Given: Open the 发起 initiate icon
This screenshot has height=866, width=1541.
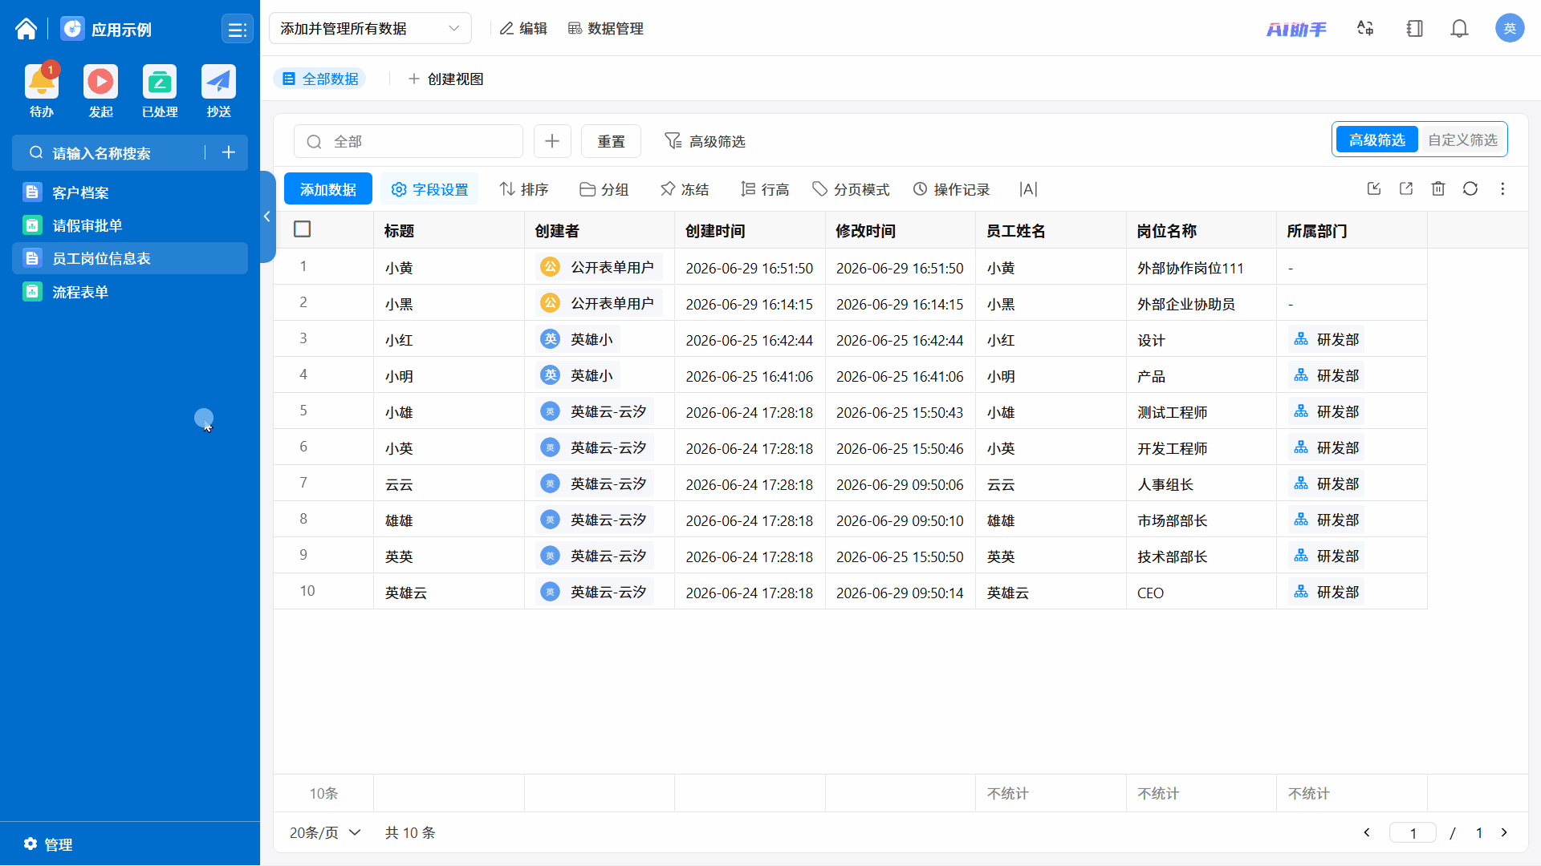Looking at the screenshot, I should [100, 82].
